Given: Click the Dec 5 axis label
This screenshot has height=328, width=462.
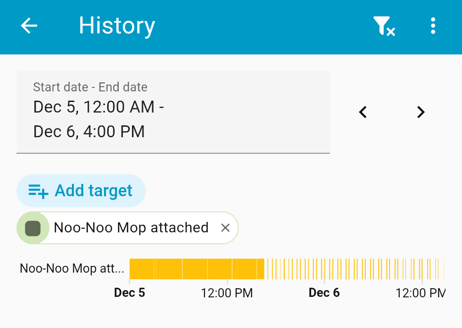Looking at the screenshot, I should 130,293.
